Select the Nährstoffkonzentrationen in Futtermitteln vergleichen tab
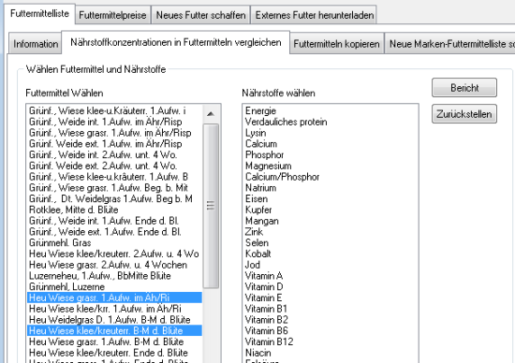 click(176, 42)
